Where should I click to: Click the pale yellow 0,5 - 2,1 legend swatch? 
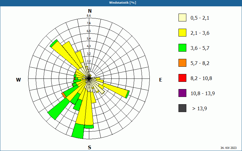(x=182, y=18)
